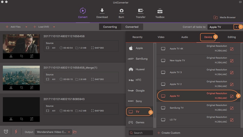This screenshot has width=243, height=137.
Task: Select the Audio format tab
Action: [x=184, y=37]
